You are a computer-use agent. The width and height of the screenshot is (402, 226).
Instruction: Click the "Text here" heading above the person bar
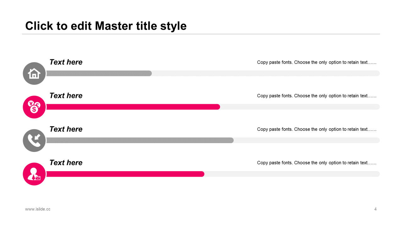click(x=66, y=163)
